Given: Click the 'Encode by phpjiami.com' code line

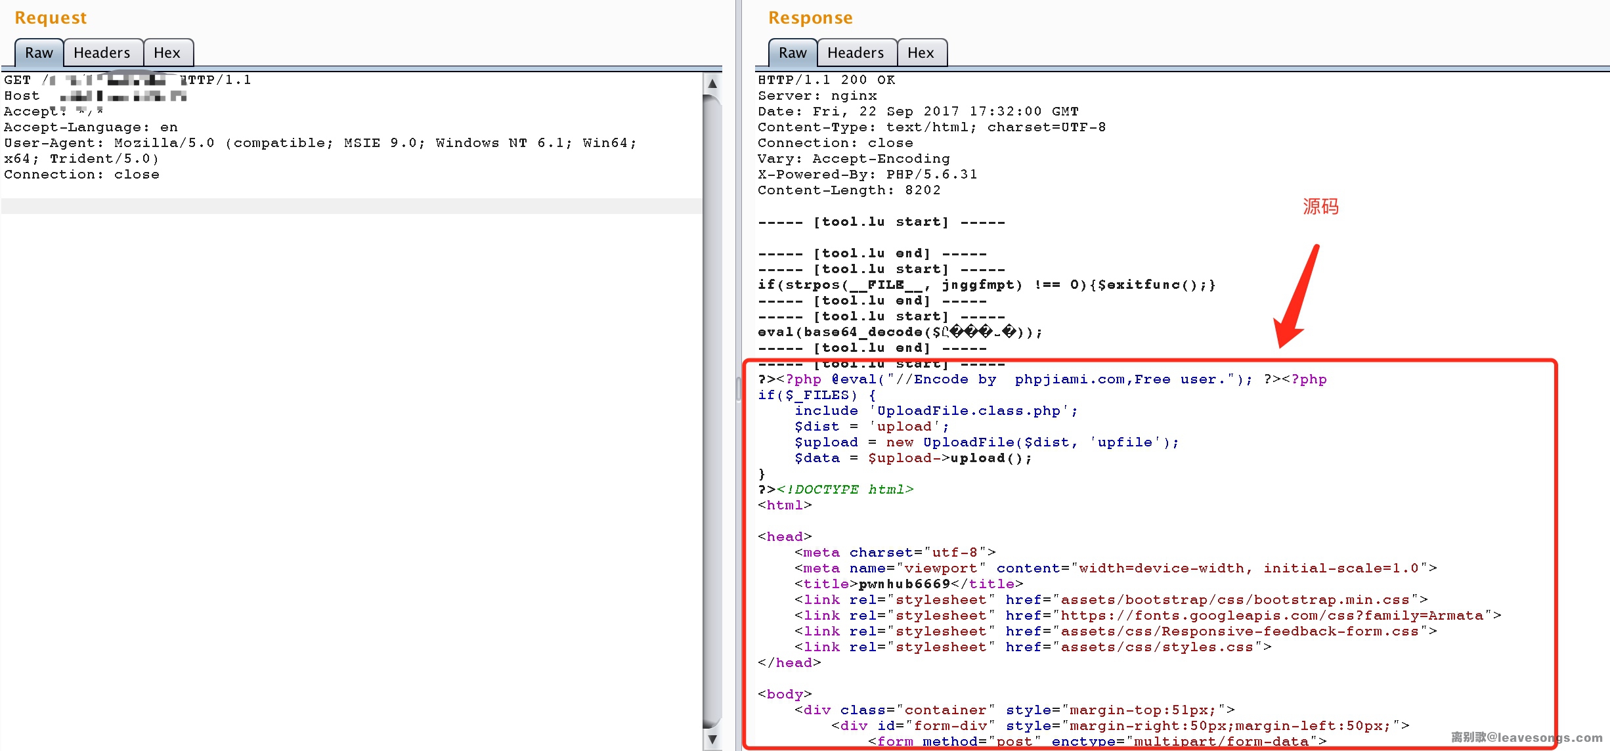Looking at the screenshot, I should coord(1042,379).
